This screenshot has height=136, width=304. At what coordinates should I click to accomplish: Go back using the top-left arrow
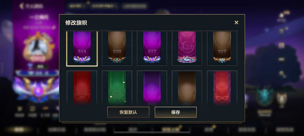click(x=21, y=6)
